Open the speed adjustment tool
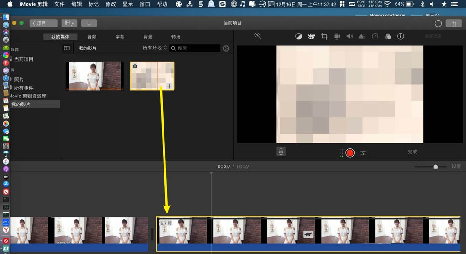 click(375, 36)
